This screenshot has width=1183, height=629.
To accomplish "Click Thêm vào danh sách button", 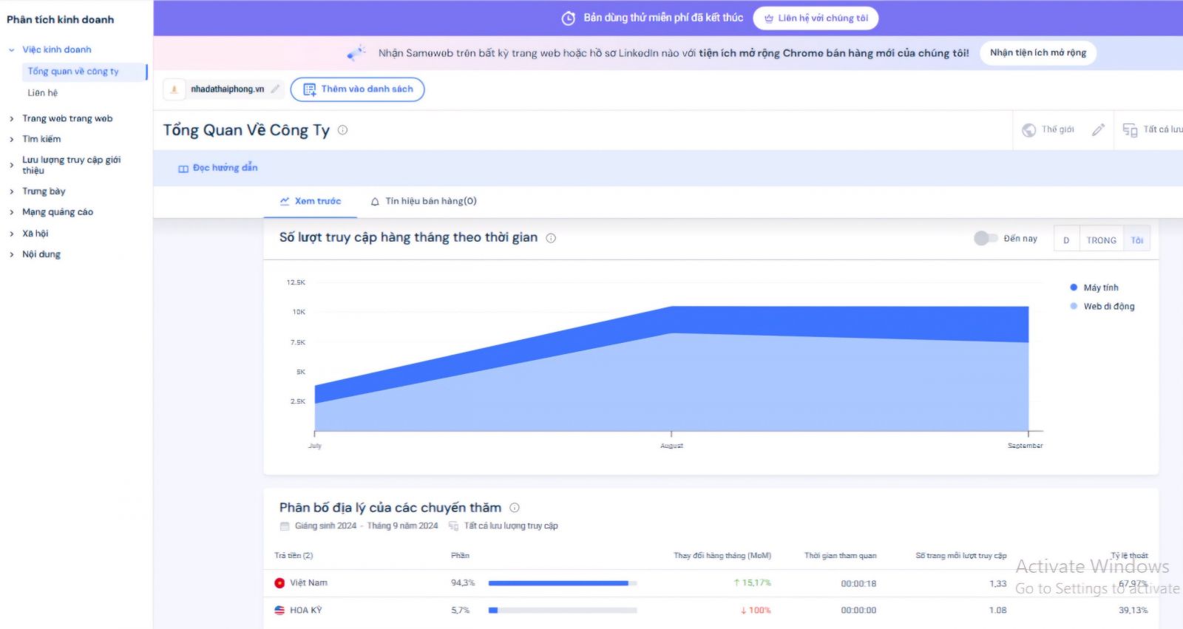I will (357, 89).
